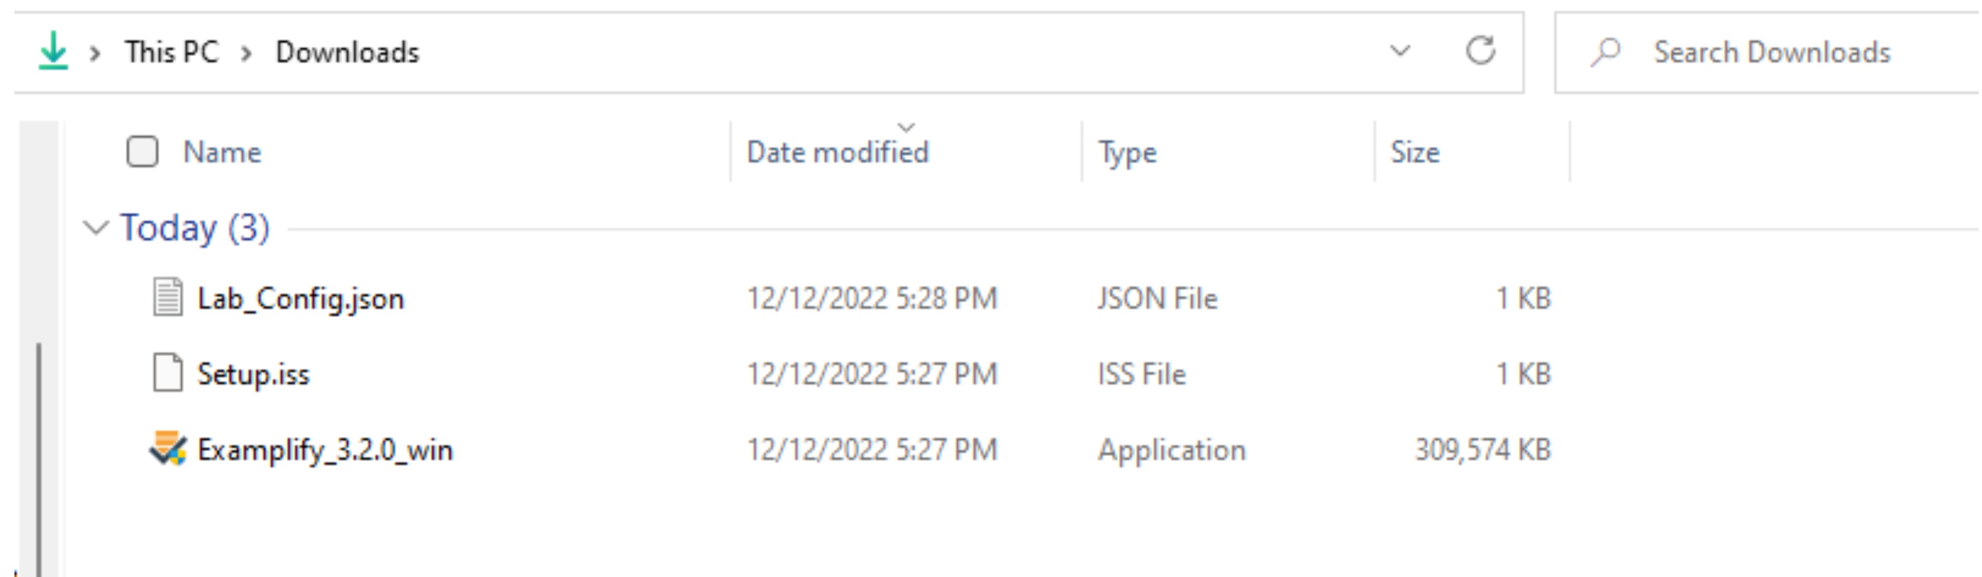The height and width of the screenshot is (577, 1982).
Task: Open the Downloads breadcrumb item
Action: pos(348,51)
